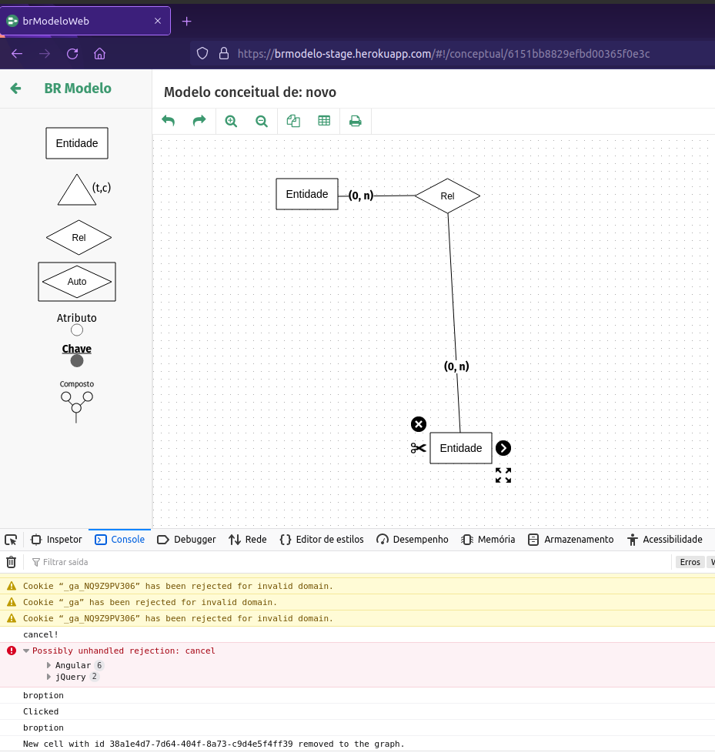This screenshot has width=715, height=756.
Task: Go to the browser home page
Action: tap(100, 54)
